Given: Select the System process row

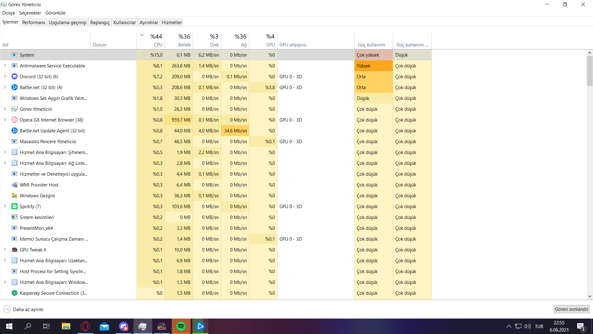Looking at the screenshot, I should coord(27,55).
